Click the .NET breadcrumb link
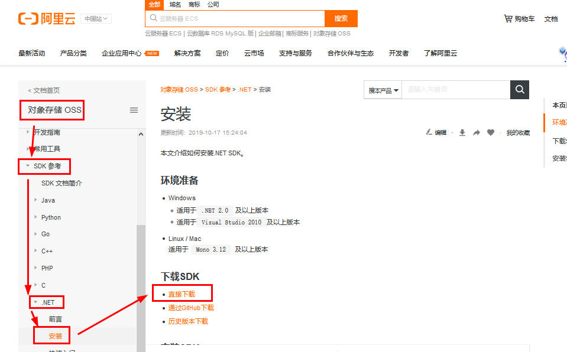567x352 pixels. [244, 90]
